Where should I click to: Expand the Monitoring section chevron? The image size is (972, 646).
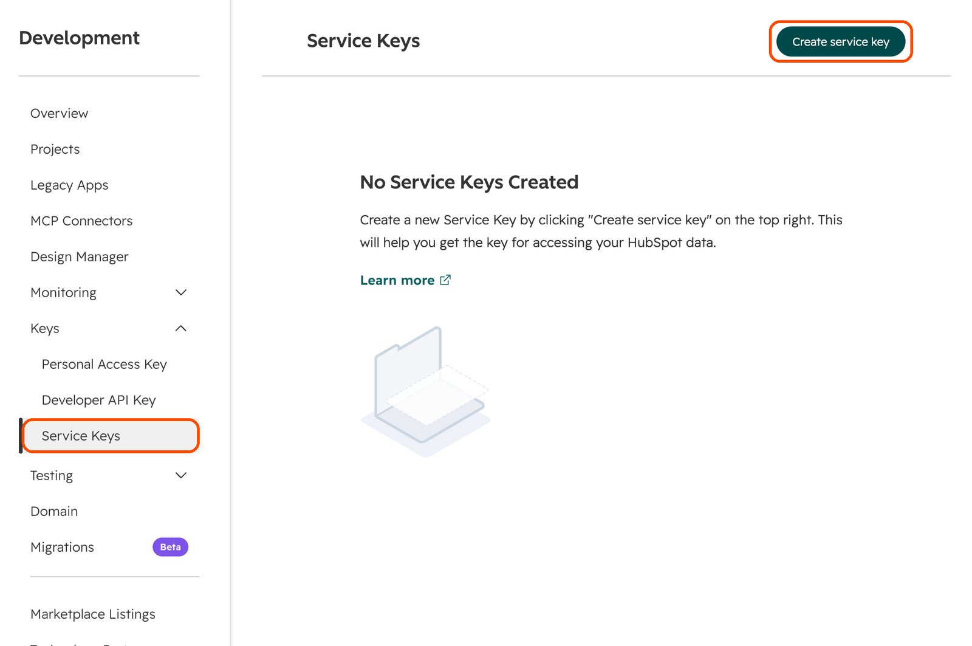[181, 292]
